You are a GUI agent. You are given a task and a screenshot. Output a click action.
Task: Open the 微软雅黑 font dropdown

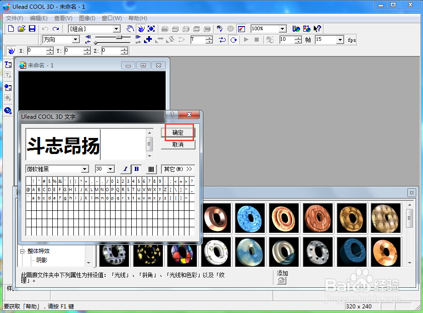pos(85,169)
